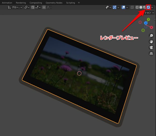This screenshot has width=156, height=136.
Task: Switch to material preview shading
Action: point(144,7)
